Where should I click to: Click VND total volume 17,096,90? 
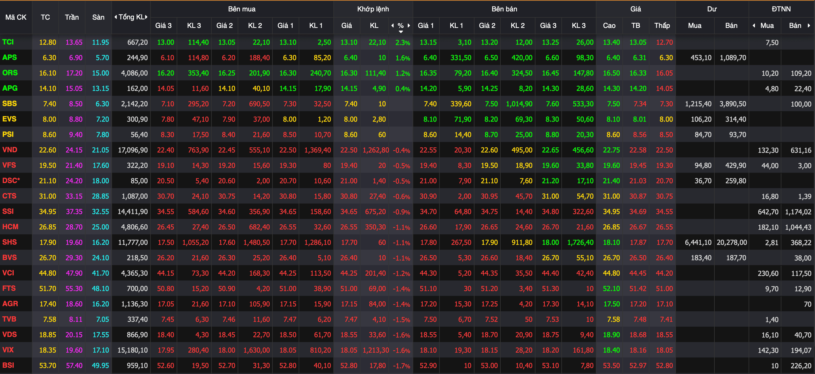click(133, 150)
